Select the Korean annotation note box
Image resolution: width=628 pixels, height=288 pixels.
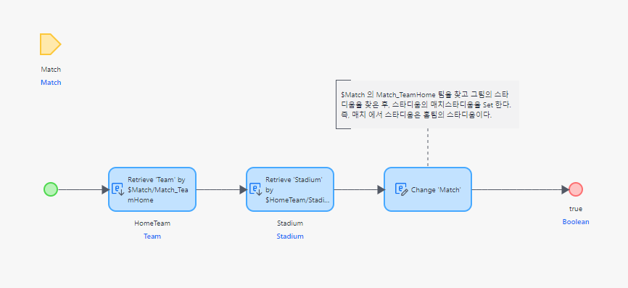pos(427,104)
